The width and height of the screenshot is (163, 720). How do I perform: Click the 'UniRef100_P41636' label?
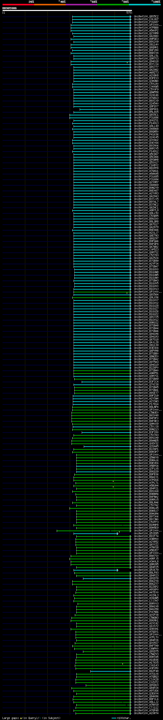coord(146,134)
